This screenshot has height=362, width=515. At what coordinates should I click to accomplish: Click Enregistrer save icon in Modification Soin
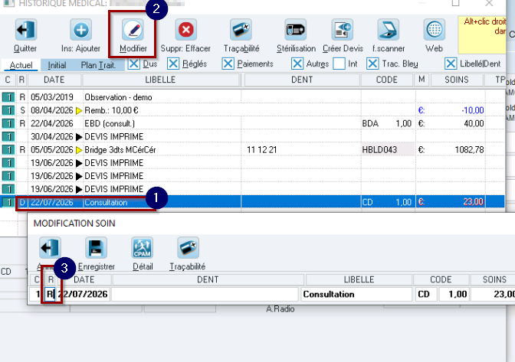pyautogui.click(x=96, y=247)
